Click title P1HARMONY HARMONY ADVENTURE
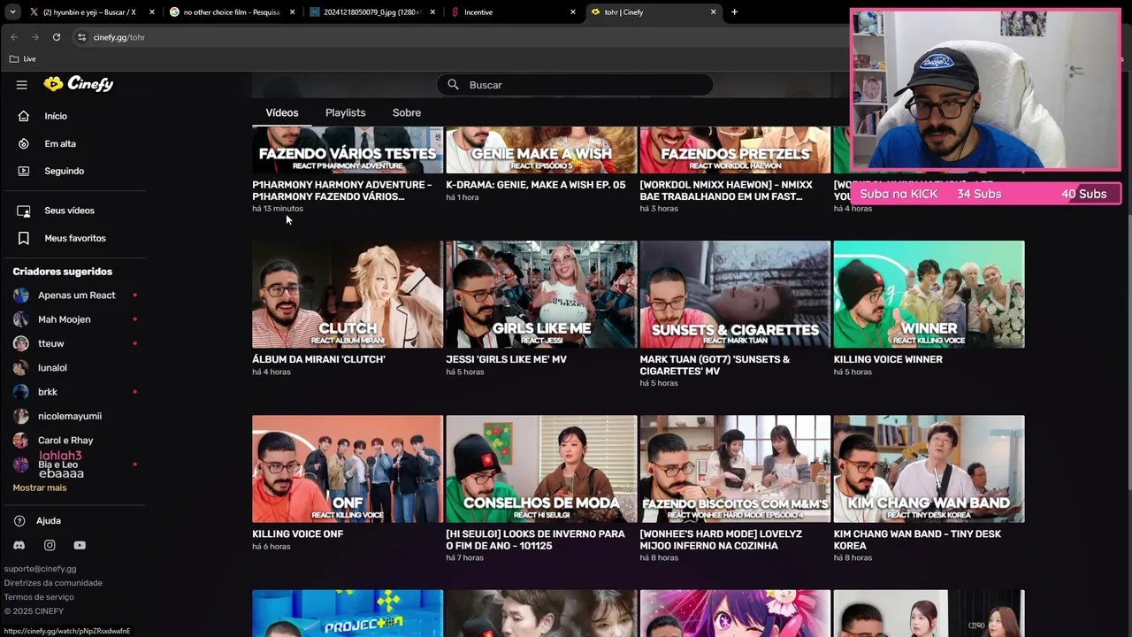The height and width of the screenshot is (637, 1132). [342, 191]
